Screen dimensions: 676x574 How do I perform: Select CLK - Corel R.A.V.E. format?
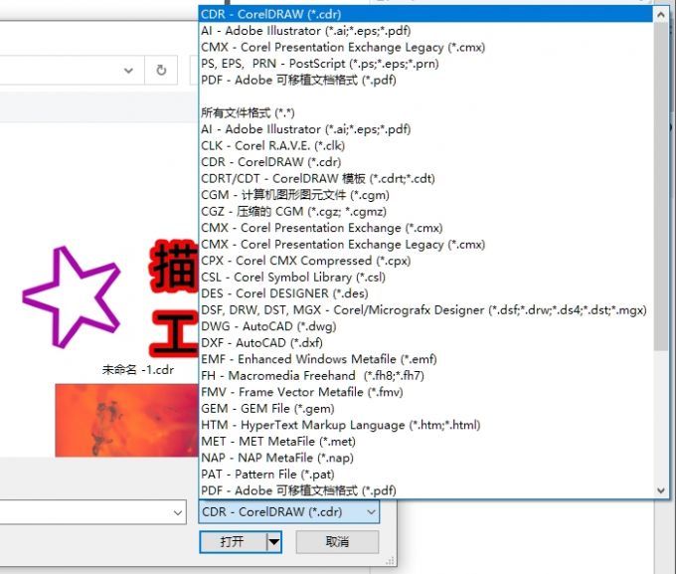(425, 146)
